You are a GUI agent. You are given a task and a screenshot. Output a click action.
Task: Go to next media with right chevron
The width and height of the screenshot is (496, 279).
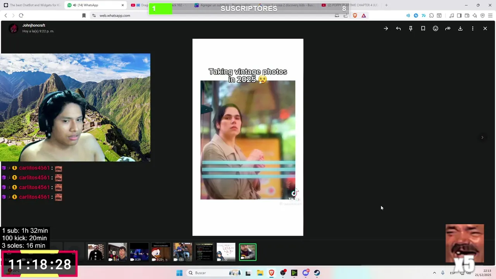coord(482,137)
